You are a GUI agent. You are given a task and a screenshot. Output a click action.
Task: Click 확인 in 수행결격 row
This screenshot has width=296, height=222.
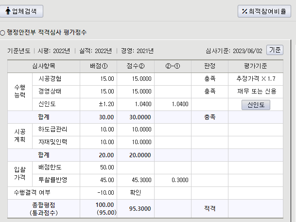pyautogui.click(x=135, y=192)
